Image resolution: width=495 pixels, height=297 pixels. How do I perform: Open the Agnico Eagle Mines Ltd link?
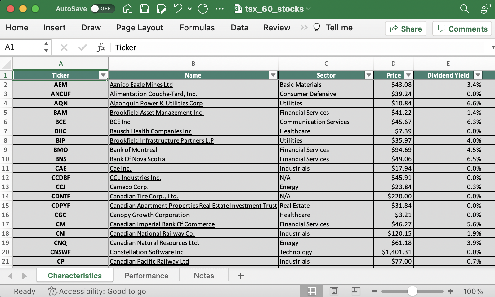(141, 85)
